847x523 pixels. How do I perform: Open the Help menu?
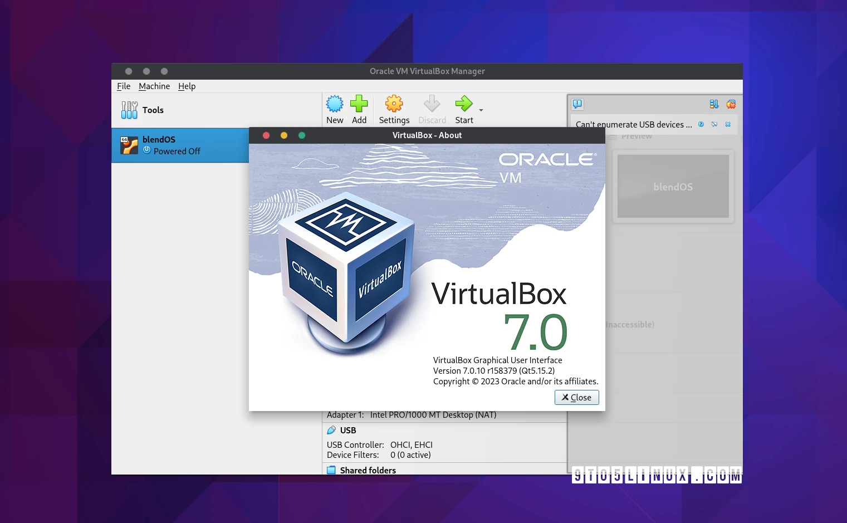click(187, 86)
